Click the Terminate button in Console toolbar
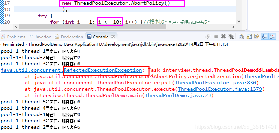The width and height of the screenshot is (279, 133). click(x=216, y=37)
